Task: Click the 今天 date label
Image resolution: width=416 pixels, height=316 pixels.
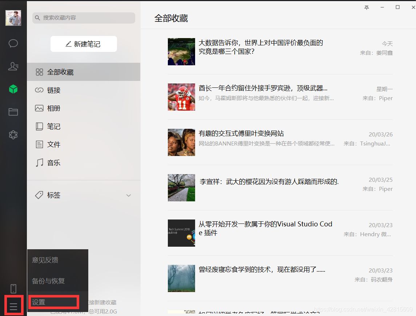Action: coord(387,44)
